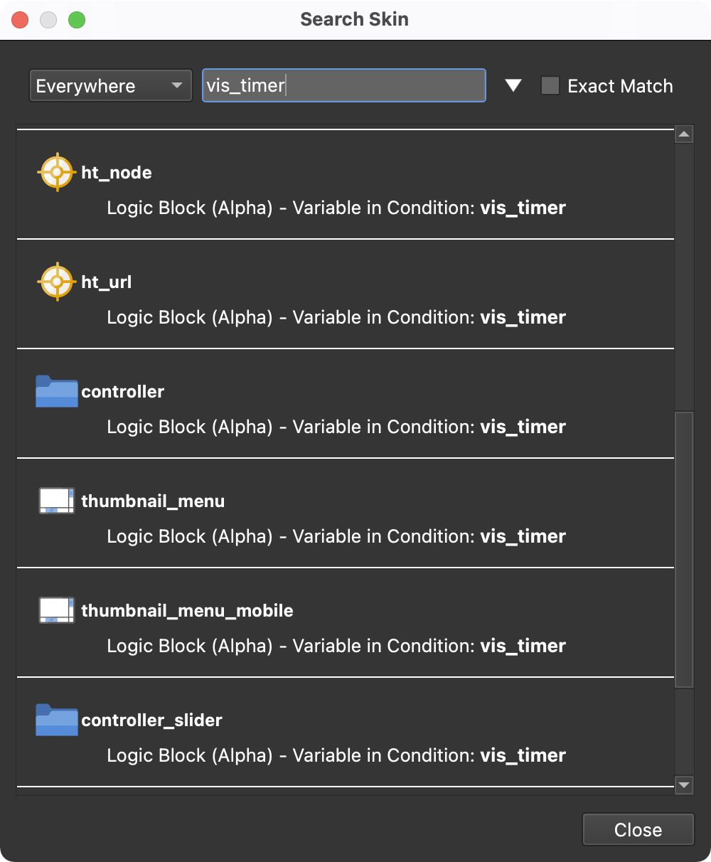Click the controller folder icon
The width and height of the screenshot is (711, 862).
[56, 391]
